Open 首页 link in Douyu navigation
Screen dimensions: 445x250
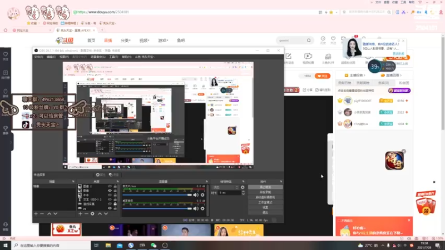coord(91,41)
